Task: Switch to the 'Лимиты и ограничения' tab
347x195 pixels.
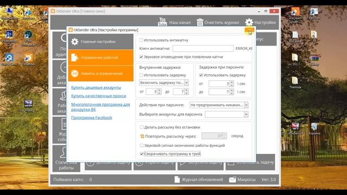Action: coord(101,74)
